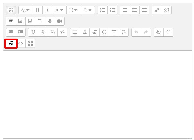Open the equation editor square root icon
The width and height of the screenshot is (194, 140).
[x=94, y=32]
